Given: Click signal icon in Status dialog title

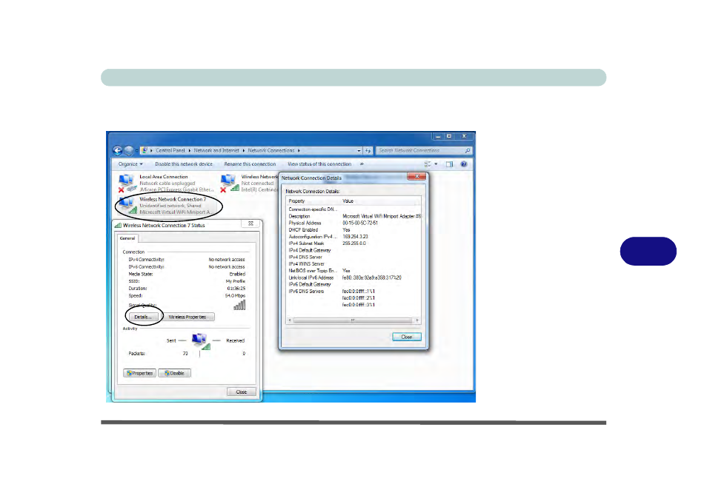Looking at the screenshot, I should point(118,225).
